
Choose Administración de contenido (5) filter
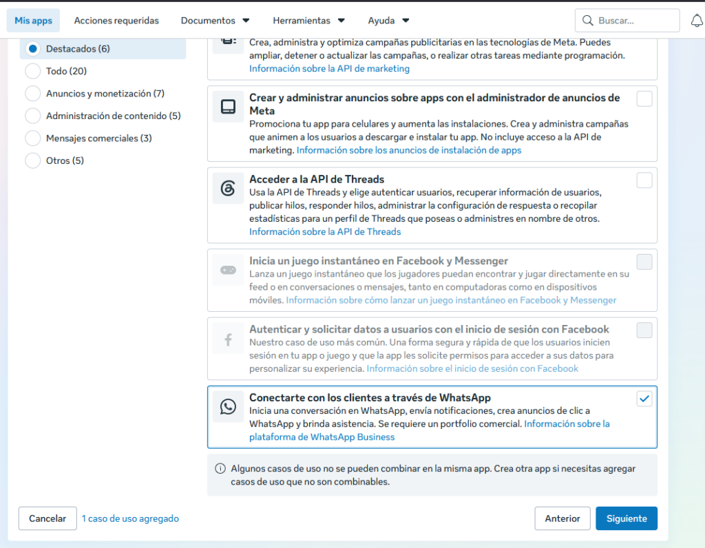pos(33,116)
